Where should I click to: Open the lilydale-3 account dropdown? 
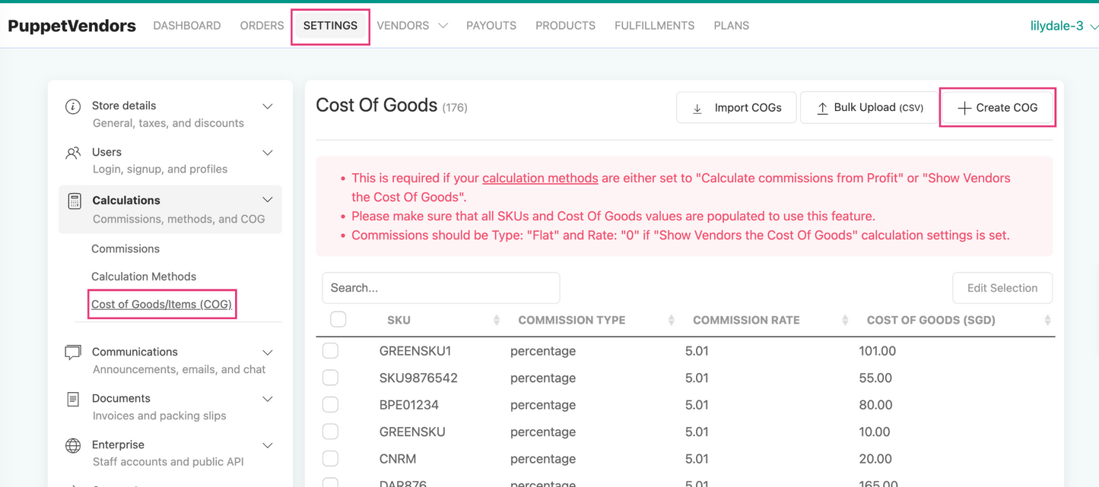point(1064,26)
